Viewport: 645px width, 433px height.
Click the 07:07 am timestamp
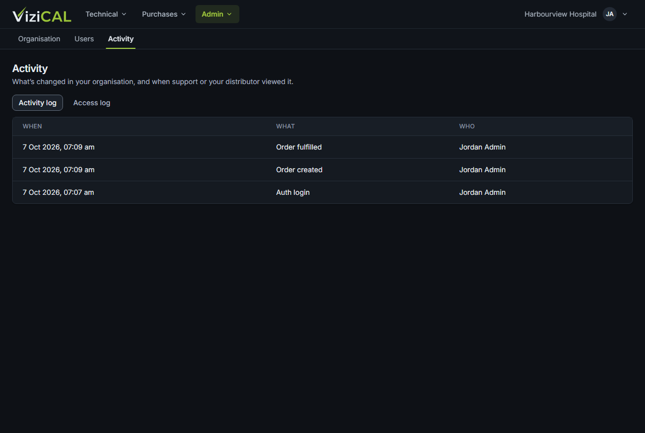click(58, 192)
